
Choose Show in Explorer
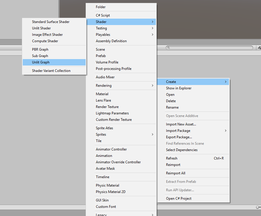[x=179, y=88]
